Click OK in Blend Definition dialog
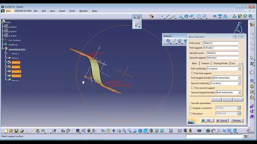This screenshot has width=257, height=144. click(x=207, y=120)
